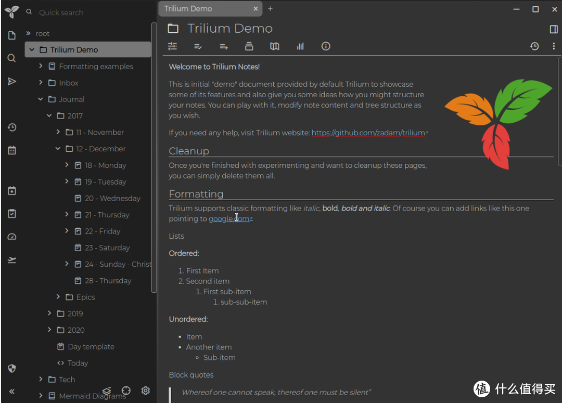Select the Jump to Note sidebar icon
This screenshot has height=403, width=562.
11,81
